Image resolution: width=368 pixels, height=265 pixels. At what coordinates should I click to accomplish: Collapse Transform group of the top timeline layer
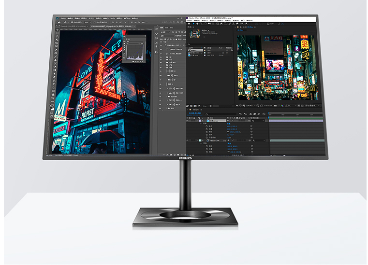201,124
